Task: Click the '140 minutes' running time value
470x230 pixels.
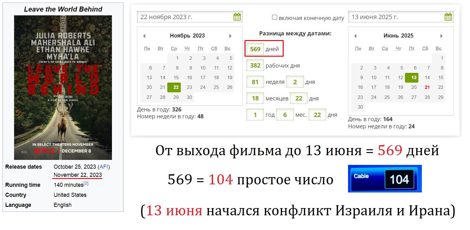Action: tap(68, 185)
